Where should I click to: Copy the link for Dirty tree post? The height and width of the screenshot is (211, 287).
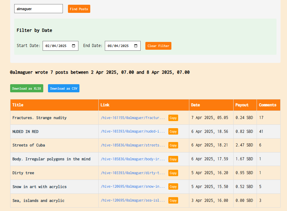point(173,173)
